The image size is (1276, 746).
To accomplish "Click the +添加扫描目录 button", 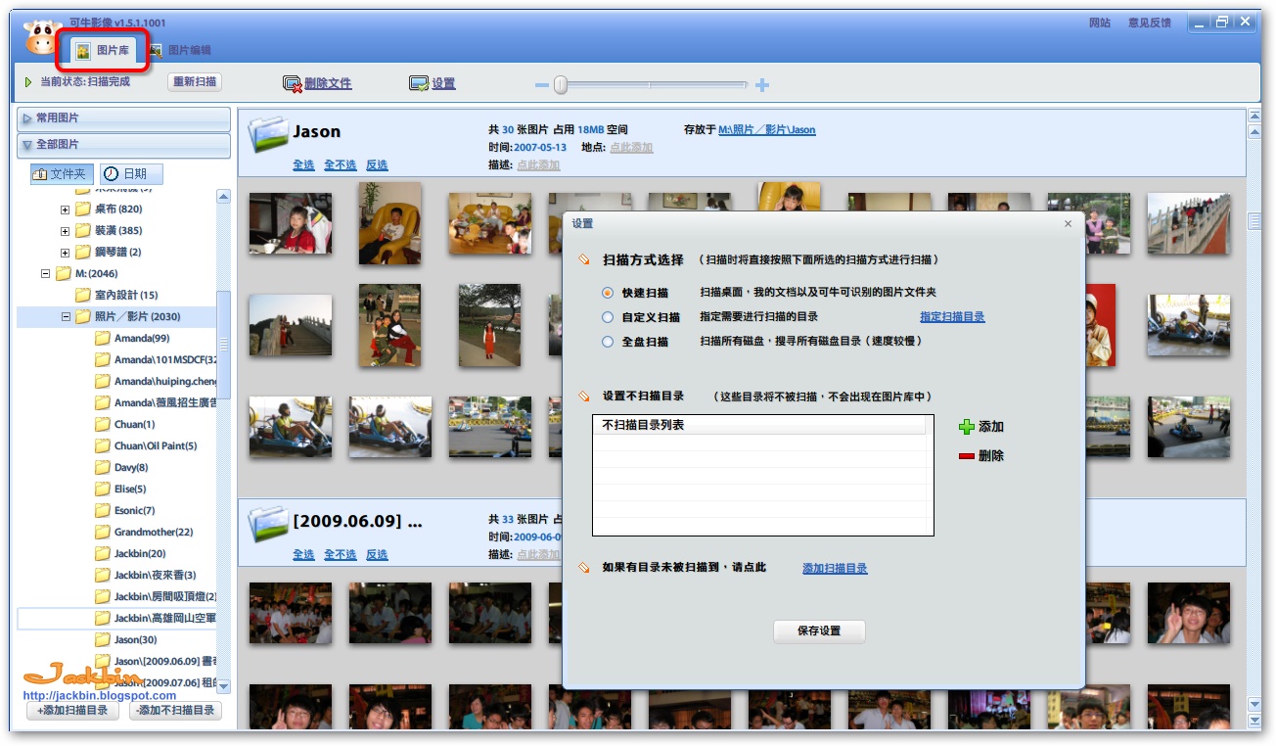I will click(72, 711).
